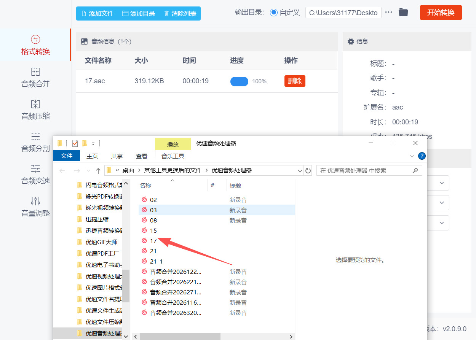Image resolution: width=476 pixels, height=340 pixels.
Task: Select the 自定义 output directory radio button
Action: pyautogui.click(x=273, y=12)
